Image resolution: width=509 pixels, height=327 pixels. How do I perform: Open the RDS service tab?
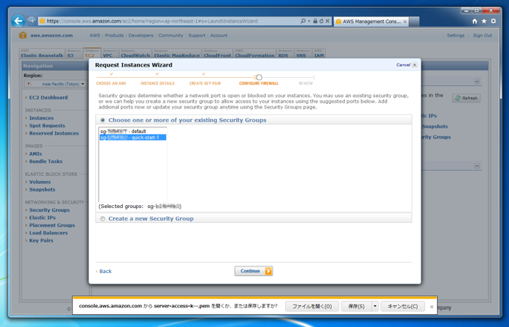285,53
